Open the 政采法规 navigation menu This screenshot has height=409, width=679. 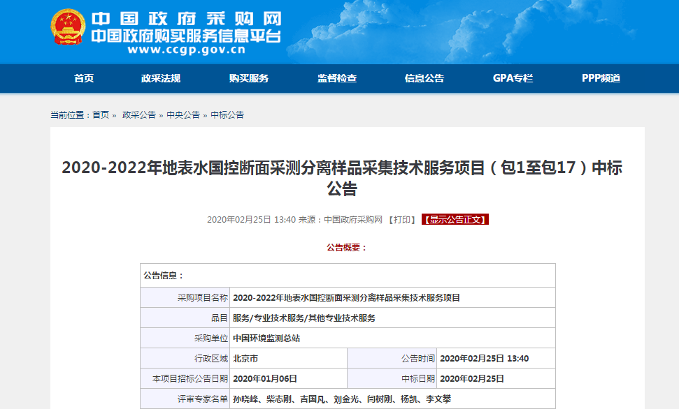coord(161,78)
